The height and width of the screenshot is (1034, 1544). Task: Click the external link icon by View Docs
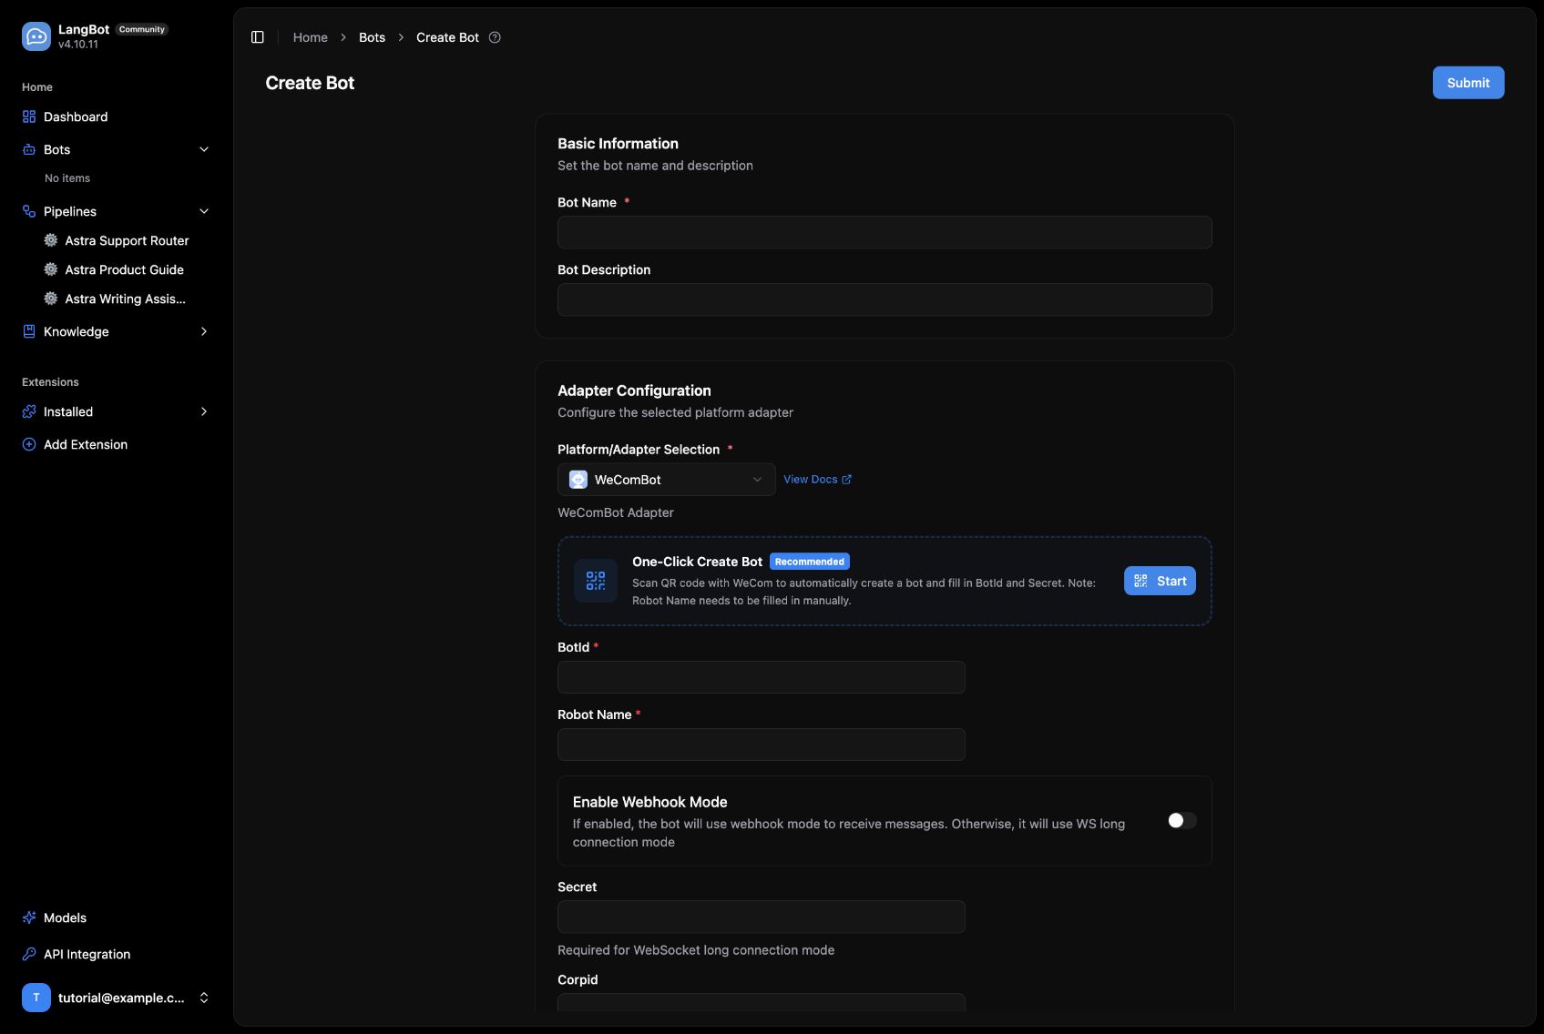click(846, 480)
